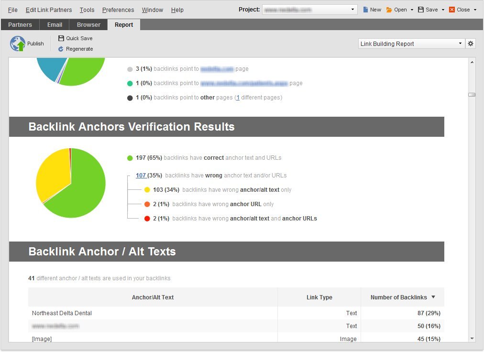Click the '103 (34%)' wrong anchor/alt text line
Screen dimensions: 484x352
pos(222,189)
